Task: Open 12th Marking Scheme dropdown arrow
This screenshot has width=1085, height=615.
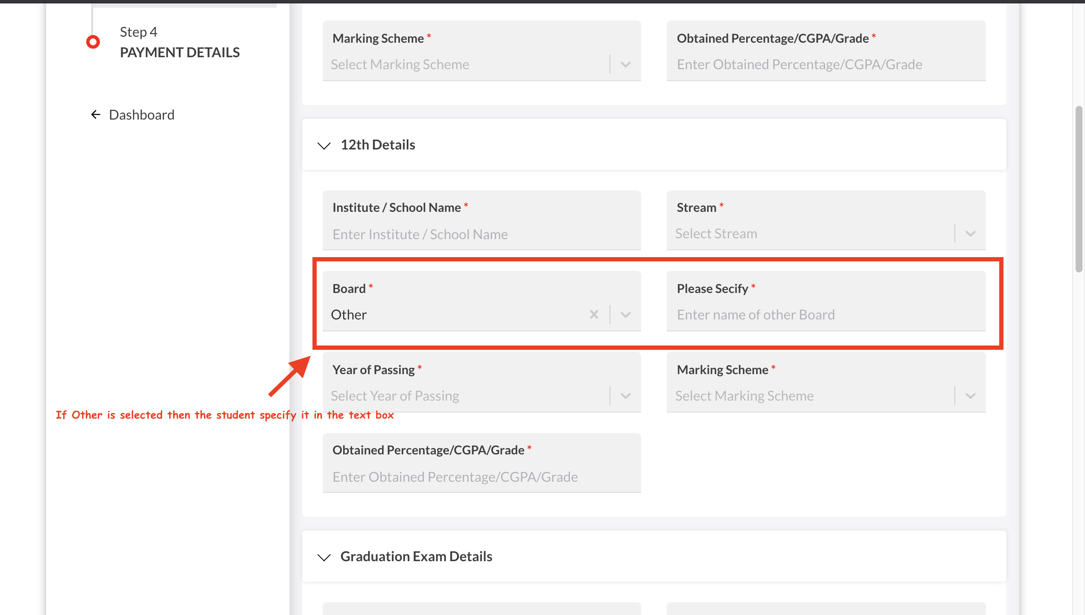Action: (x=971, y=396)
